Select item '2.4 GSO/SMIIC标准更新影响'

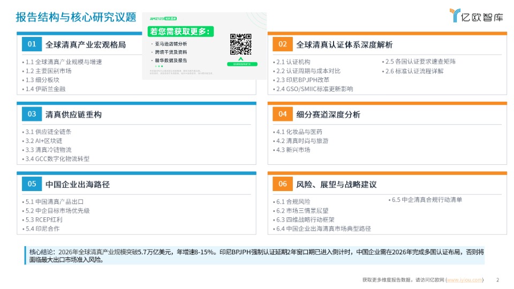click(314, 89)
